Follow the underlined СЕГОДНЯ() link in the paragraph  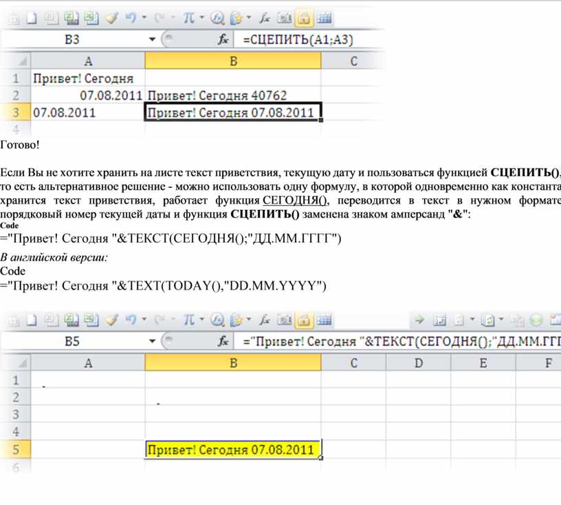point(294,200)
